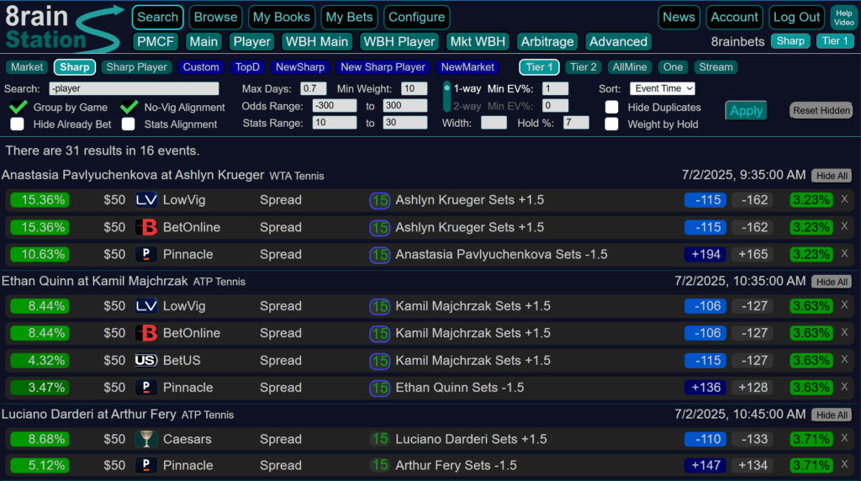This screenshot has width=861, height=481.
Task: Click the +194 odds on Pinnacle Pavlyuchenkova row
Action: (x=705, y=254)
